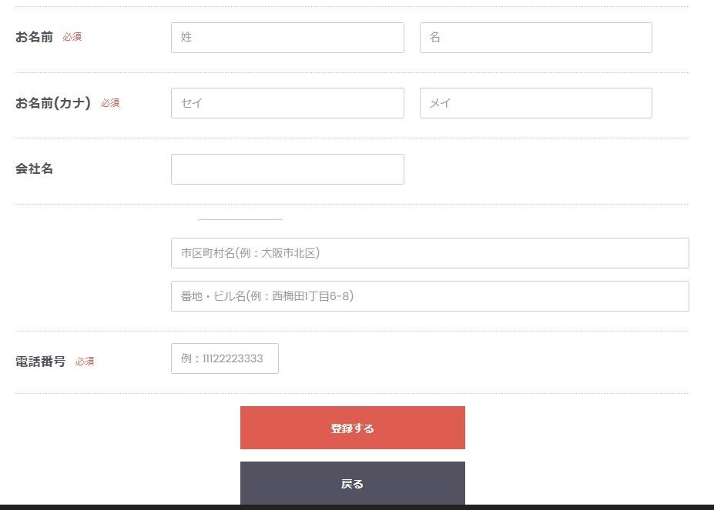Focus the 会社名 company name input
Screen dimensions: 714x510
coord(287,169)
